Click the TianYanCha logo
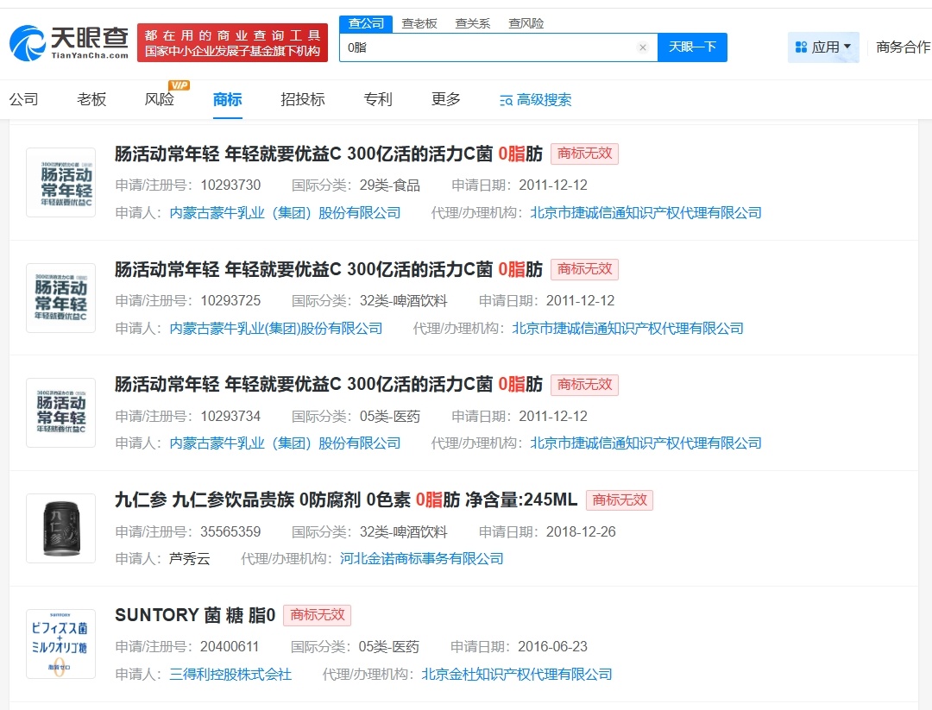Image resolution: width=932 pixels, height=710 pixels. (x=69, y=43)
